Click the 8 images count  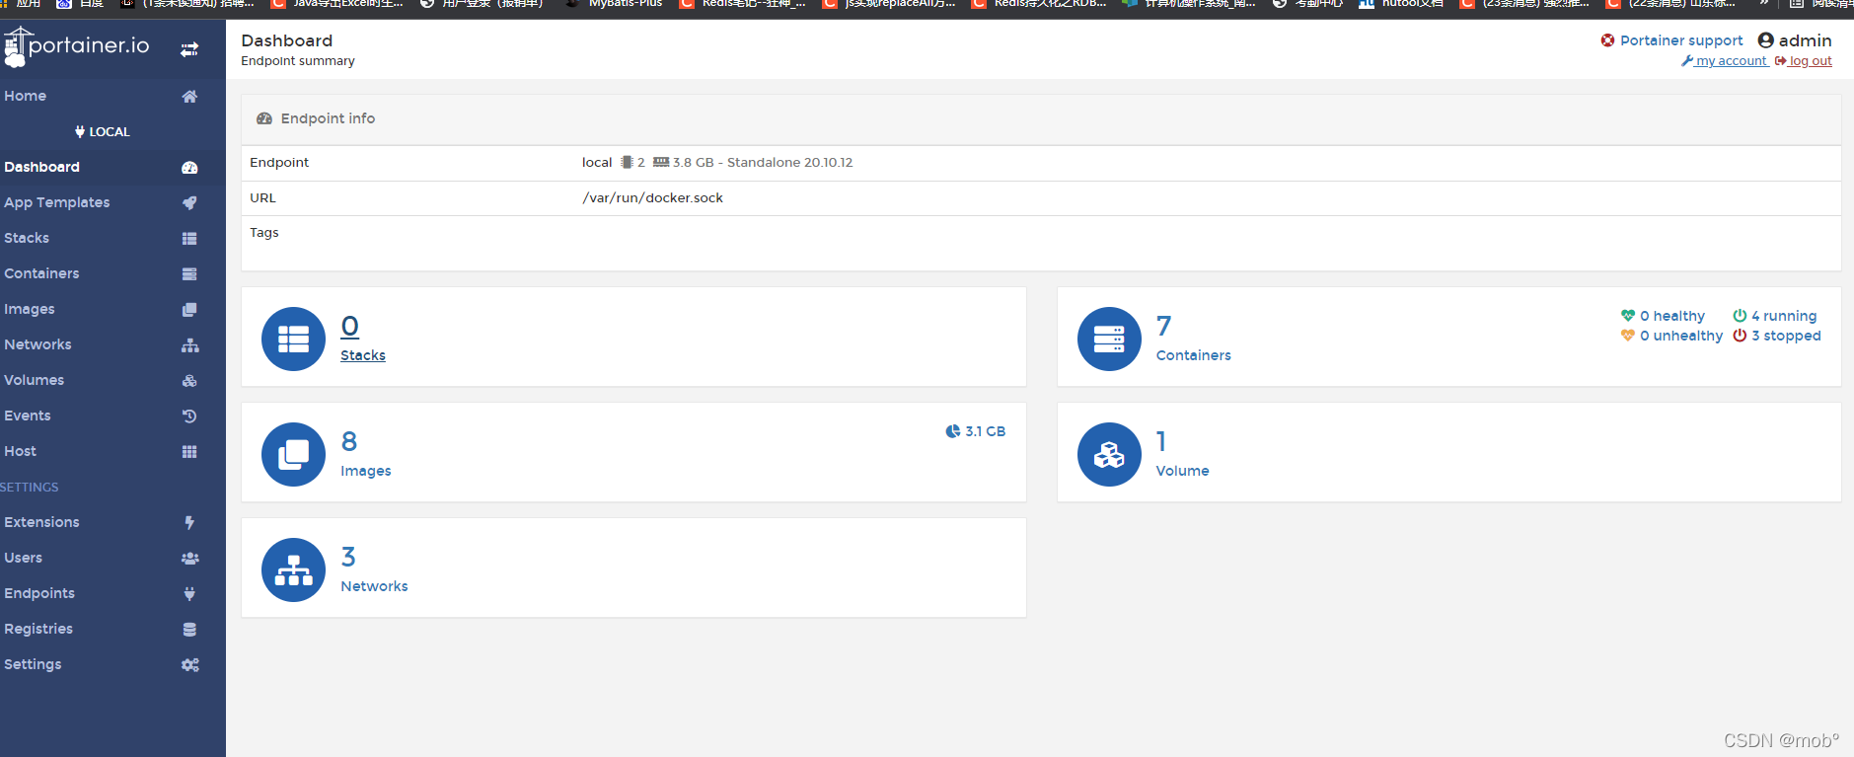point(349,441)
